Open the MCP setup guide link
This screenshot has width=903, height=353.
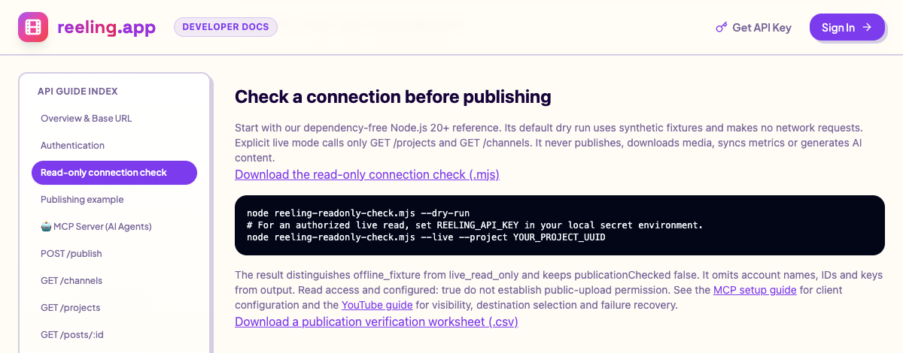click(x=755, y=290)
